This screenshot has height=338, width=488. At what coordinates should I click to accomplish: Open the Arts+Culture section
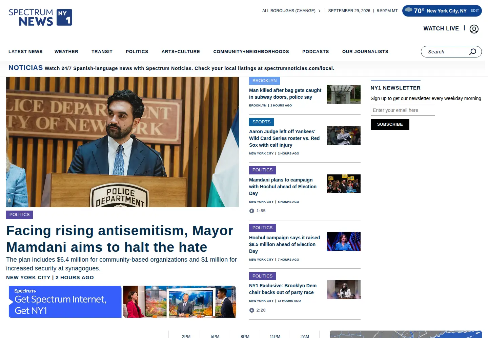tap(181, 52)
